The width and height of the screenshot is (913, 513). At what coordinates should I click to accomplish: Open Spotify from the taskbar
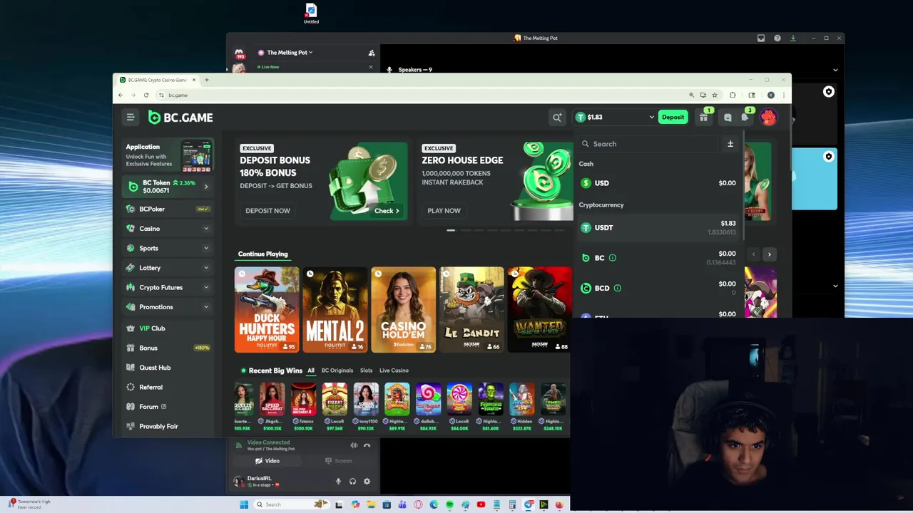449,504
